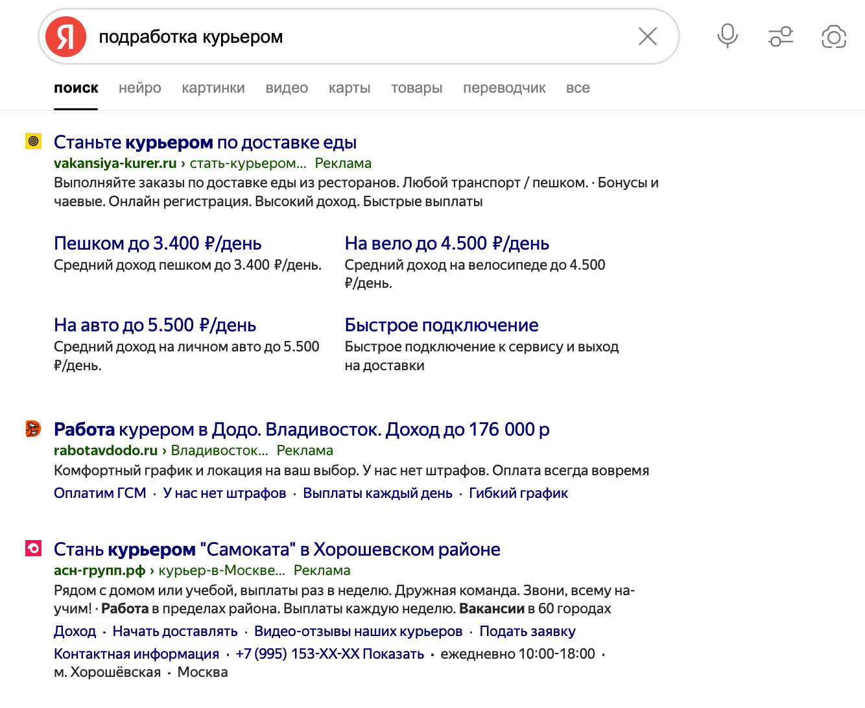The image size is (865, 708).
Task: Click Москва city text
Action: (202, 672)
